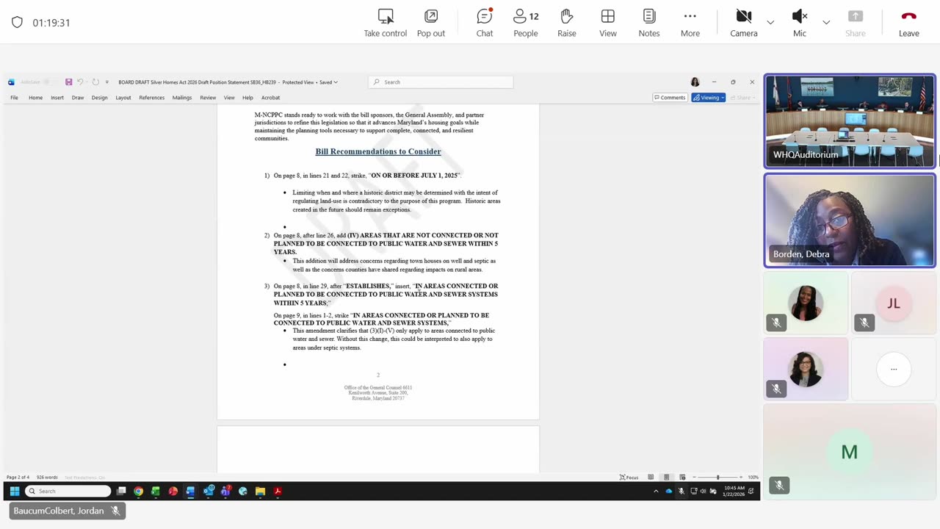This screenshot has width=940, height=529.
Task: Raise your hand in meeting
Action: 567,23
